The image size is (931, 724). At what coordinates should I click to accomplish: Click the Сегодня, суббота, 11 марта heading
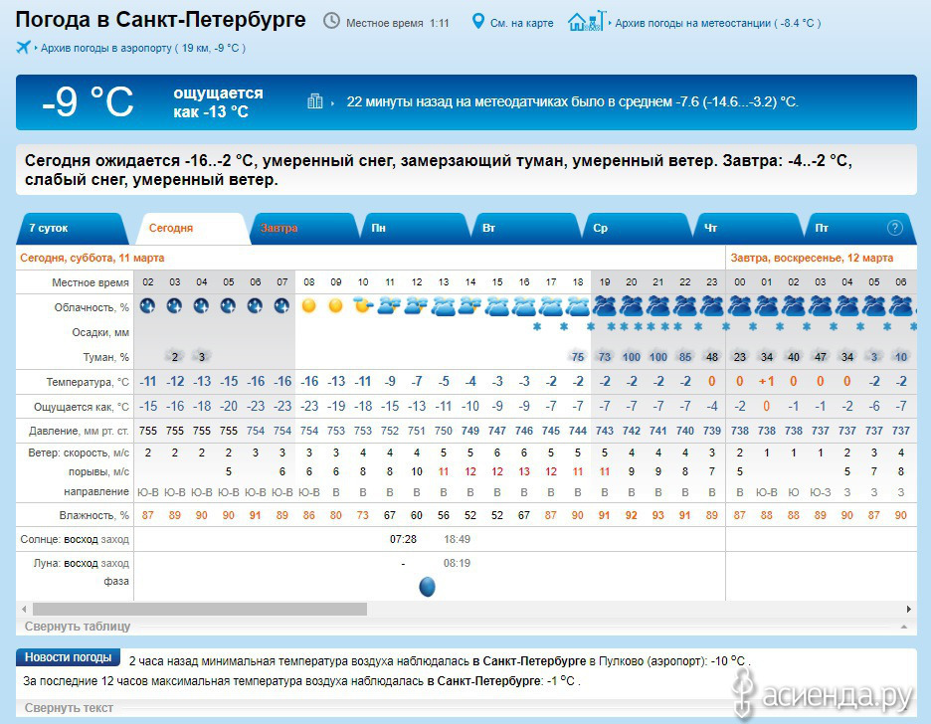pyautogui.click(x=93, y=259)
